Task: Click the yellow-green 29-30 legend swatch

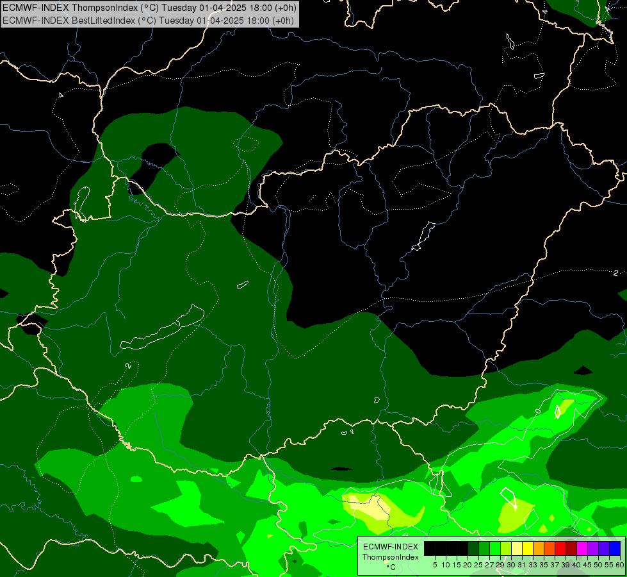Action: click(506, 549)
